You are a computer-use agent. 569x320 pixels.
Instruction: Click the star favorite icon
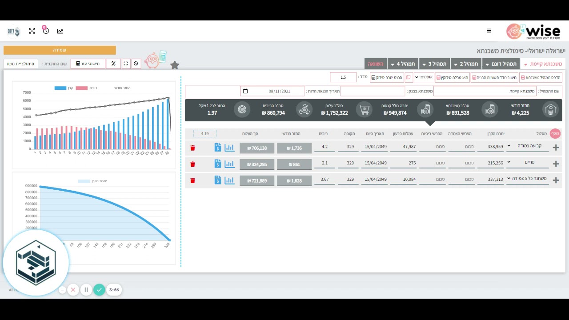175,65
